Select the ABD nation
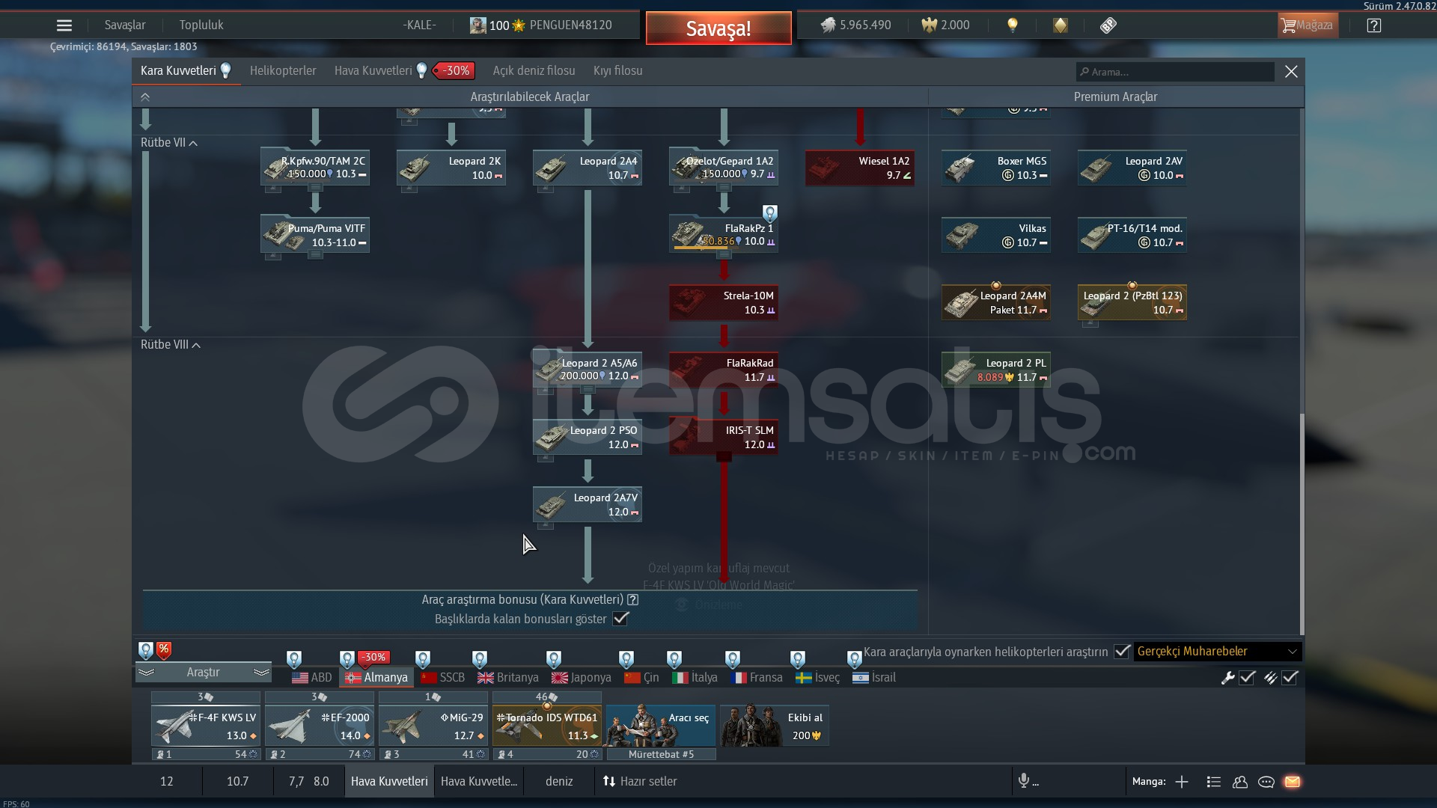The height and width of the screenshot is (808, 1437). tap(312, 678)
